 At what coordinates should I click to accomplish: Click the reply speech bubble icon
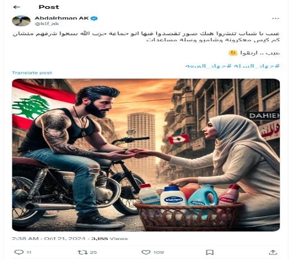tap(19, 252)
